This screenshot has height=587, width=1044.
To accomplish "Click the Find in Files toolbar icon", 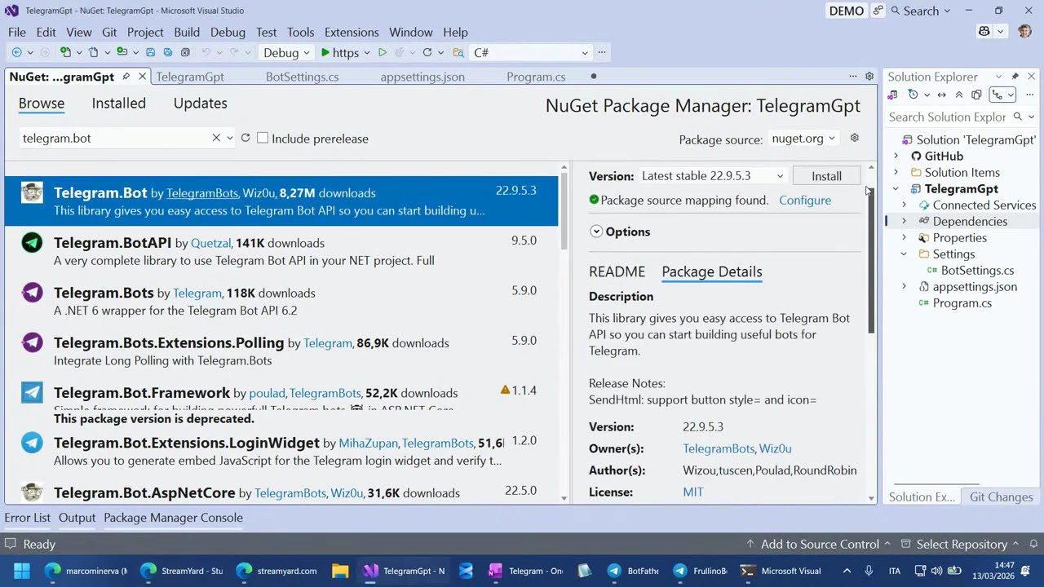I will pos(458,52).
